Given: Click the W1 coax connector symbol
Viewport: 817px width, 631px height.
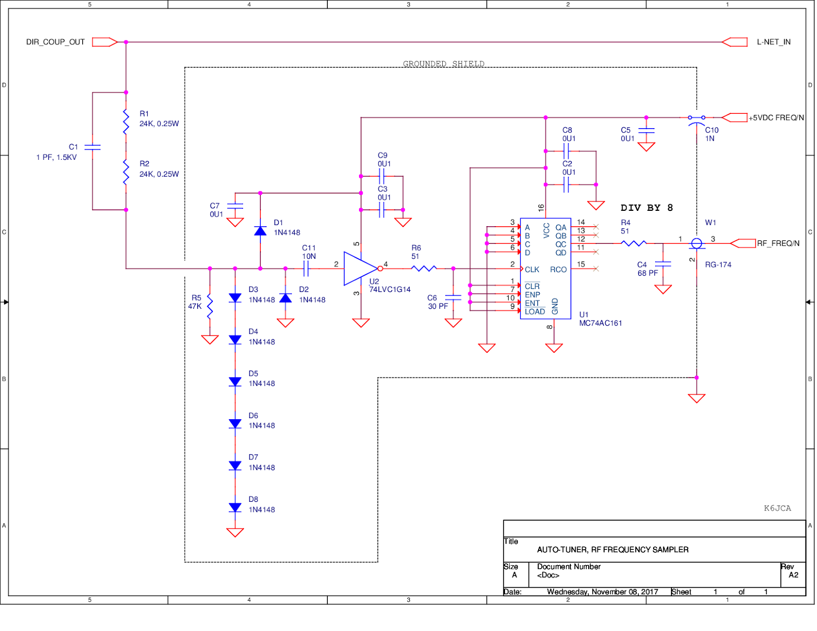Looking at the screenshot, I should click(x=696, y=242).
